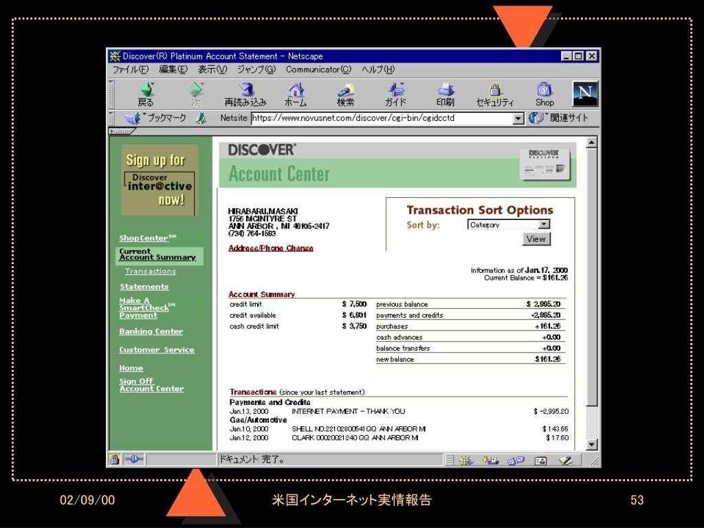Click the connection status icon in status bar
This screenshot has height=528, width=704.
133,459
